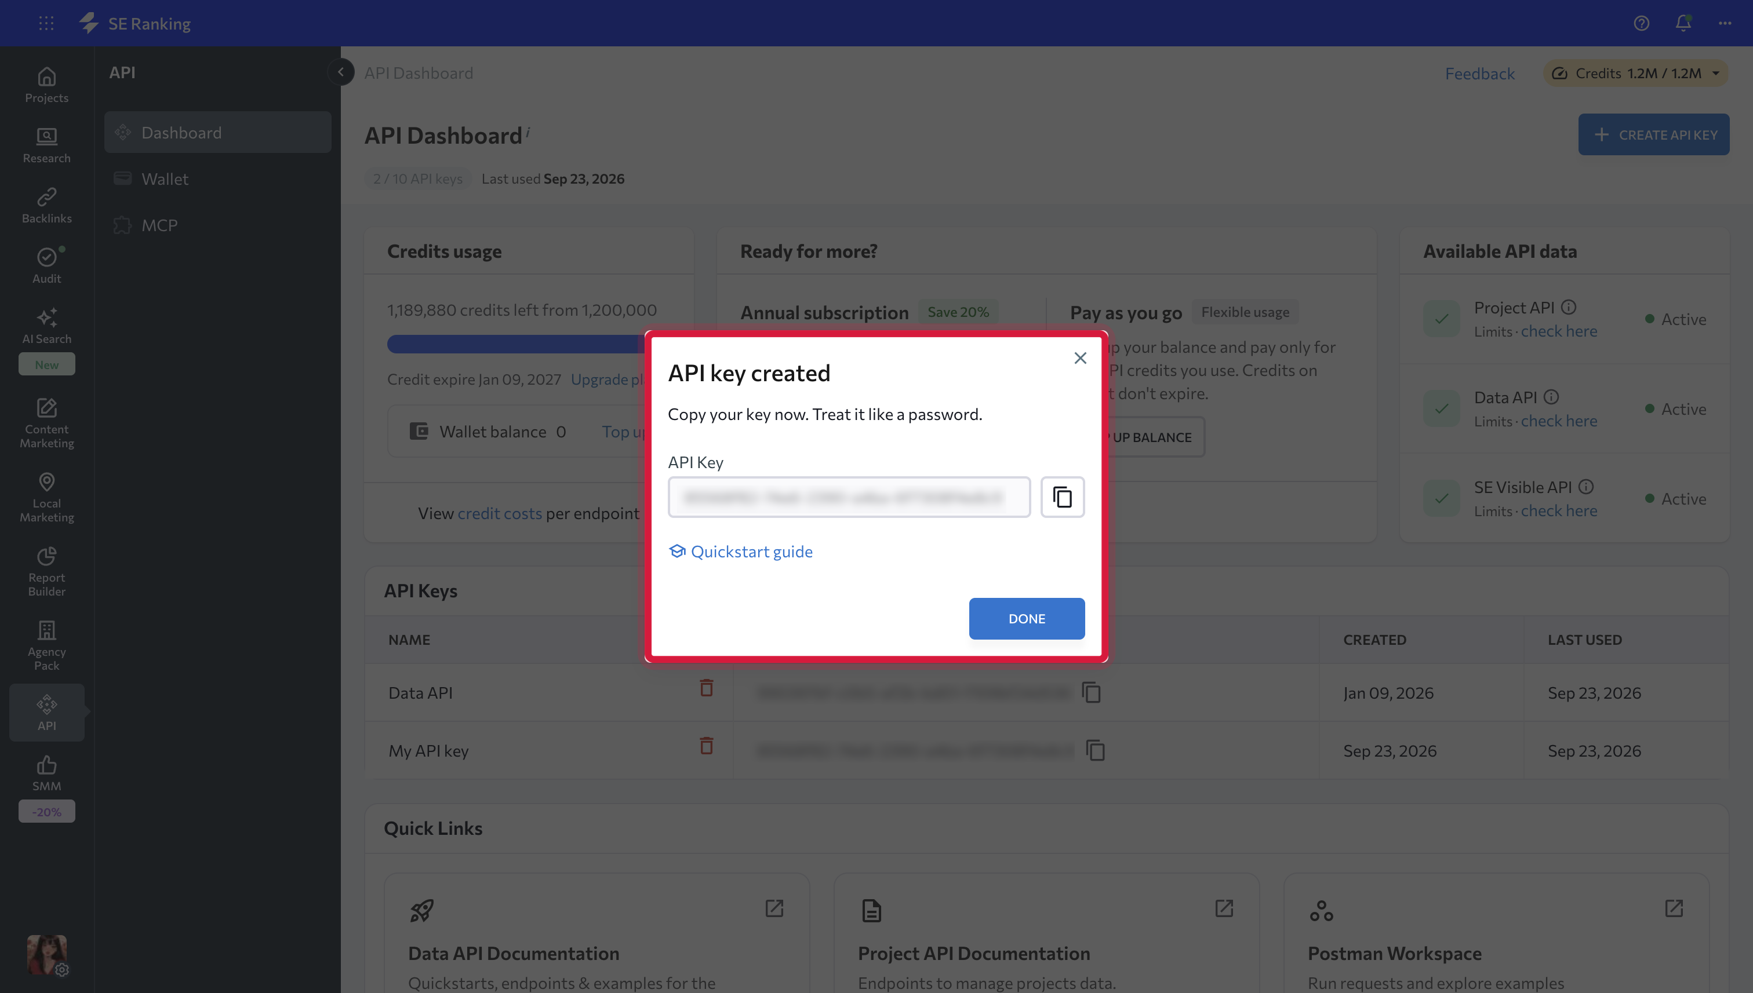Select the API sidebar icon

click(46, 713)
